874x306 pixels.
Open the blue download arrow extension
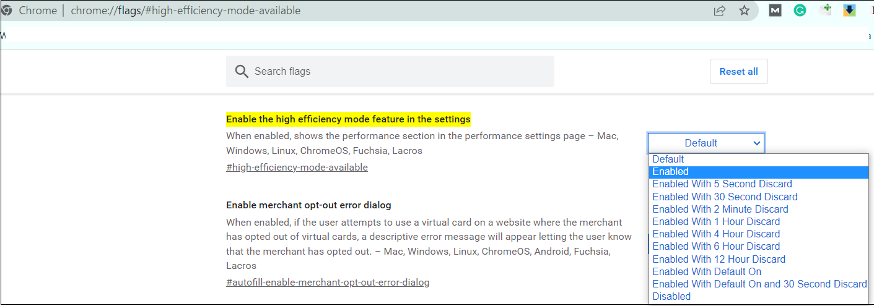point(849,11)
